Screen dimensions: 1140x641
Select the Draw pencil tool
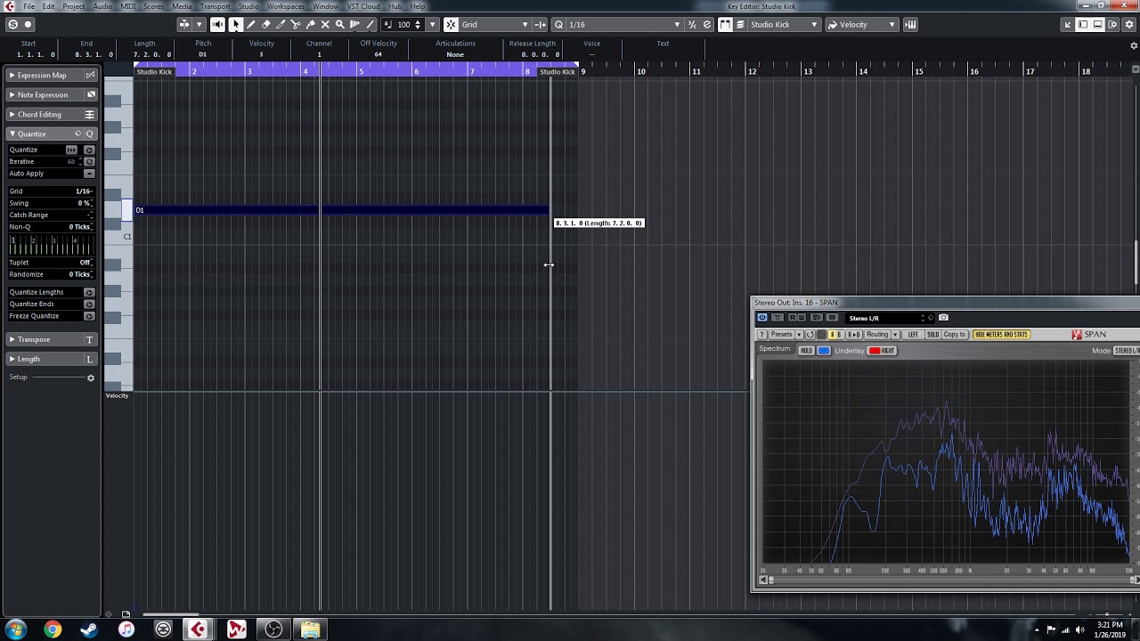tap(250, 25)
